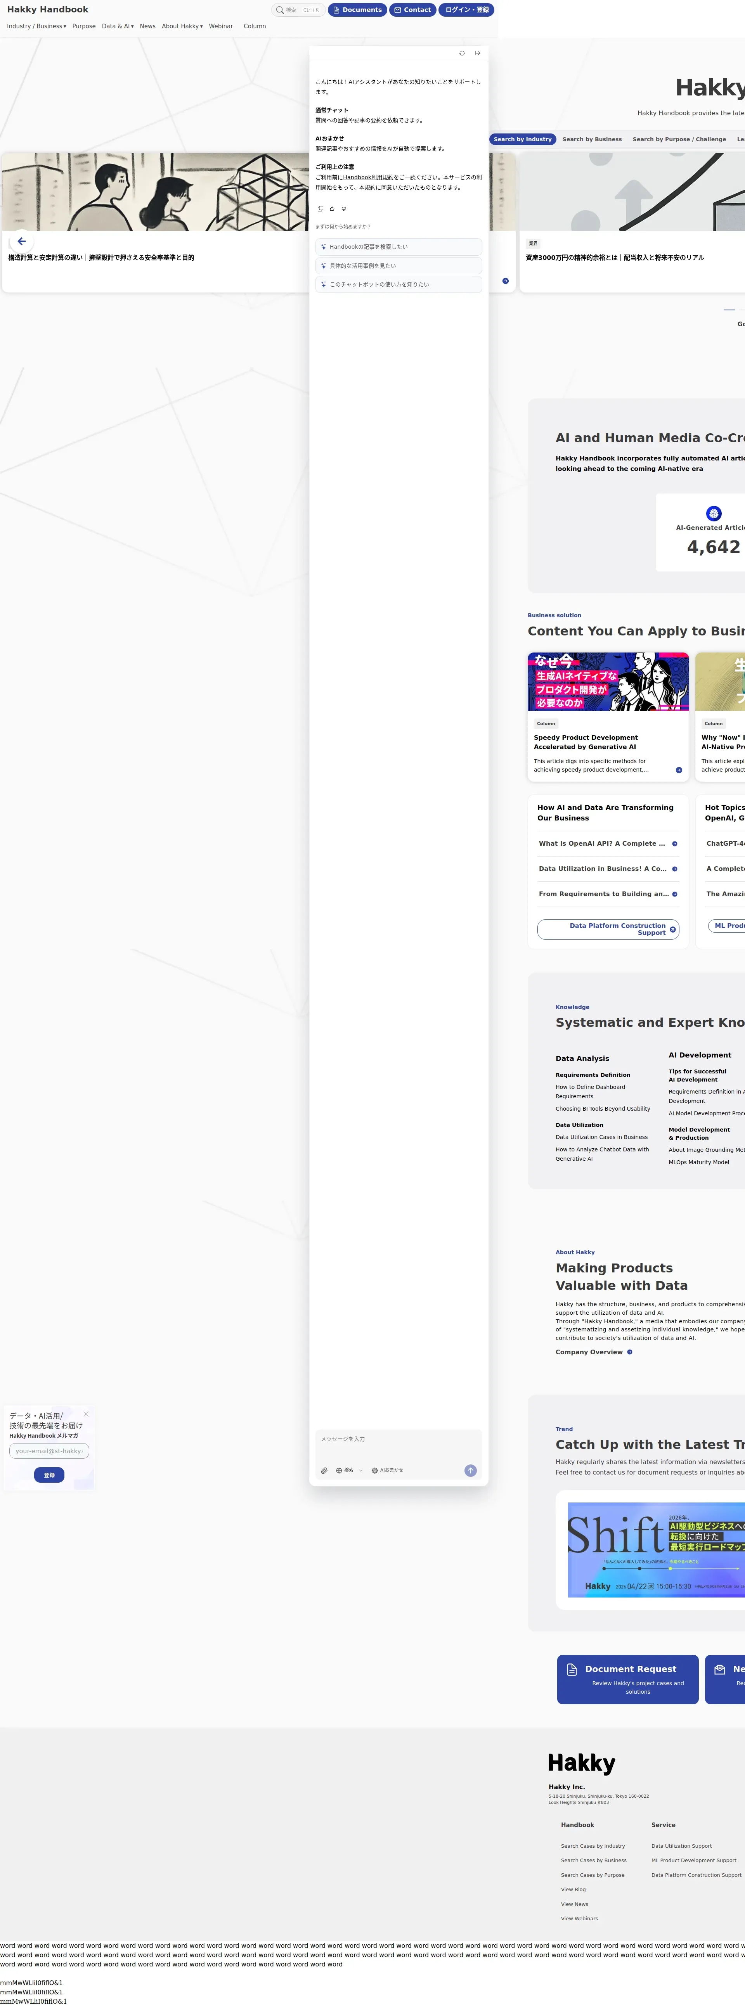The height and width of the screenshot is (2006, 745).
Task: Click the Hakky Handbook site title
Action: click(x=48, y=9)
